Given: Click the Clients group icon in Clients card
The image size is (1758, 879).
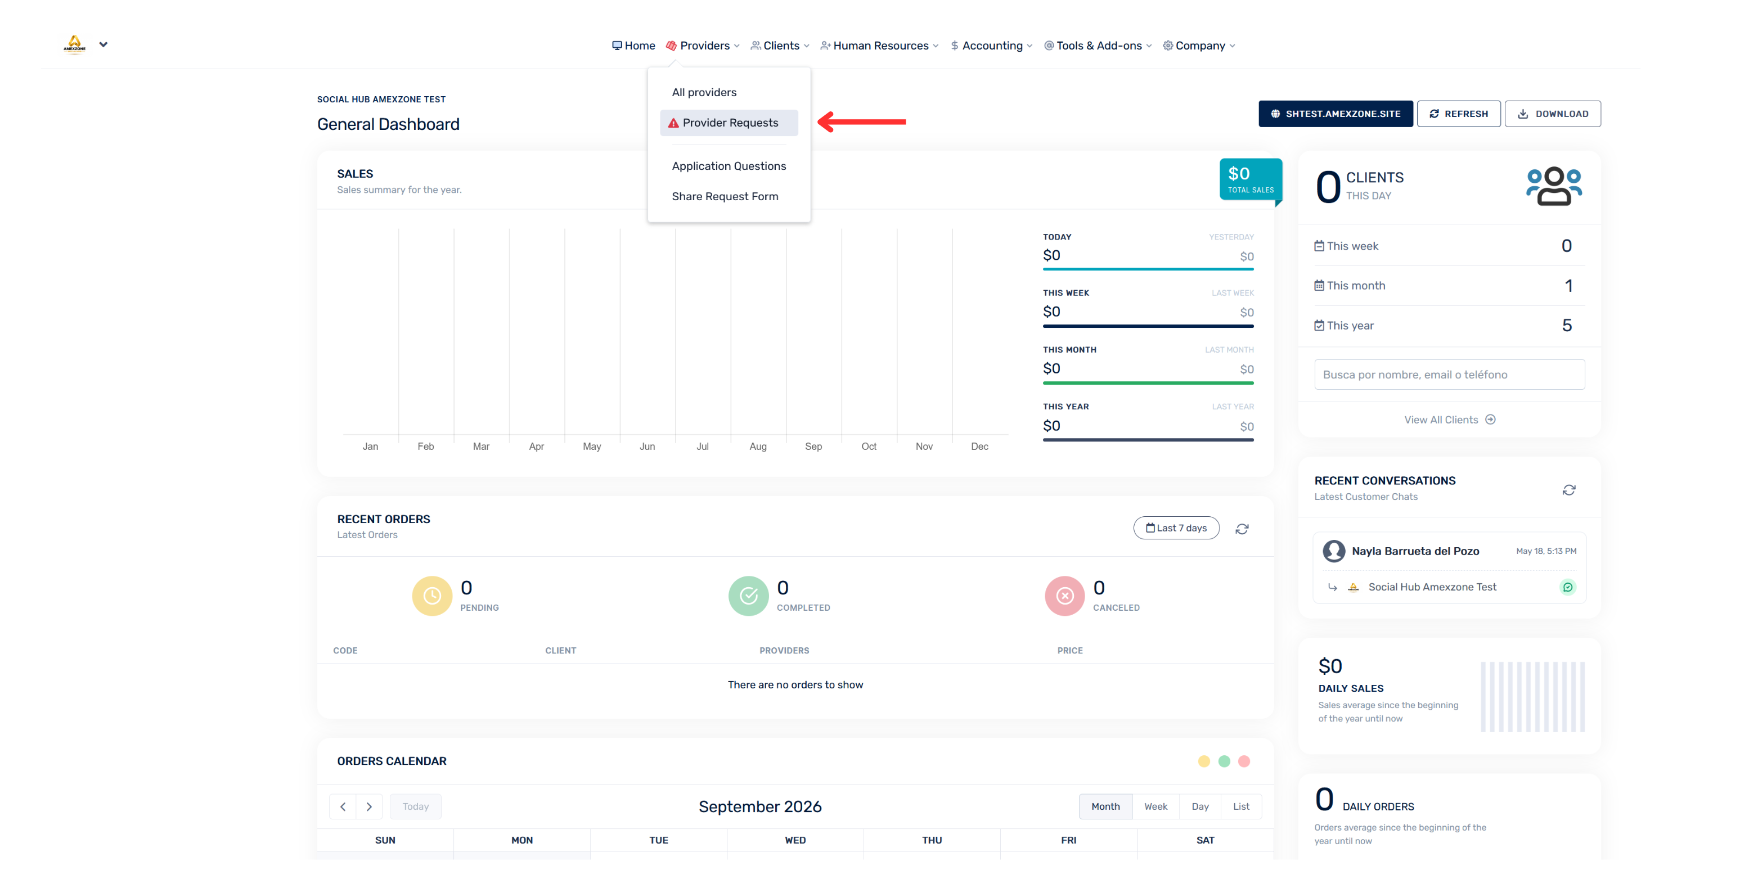Looking at the screenshot, I should [1553, 186].
